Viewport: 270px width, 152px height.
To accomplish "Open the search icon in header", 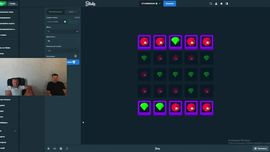I will tap(211, 3).
